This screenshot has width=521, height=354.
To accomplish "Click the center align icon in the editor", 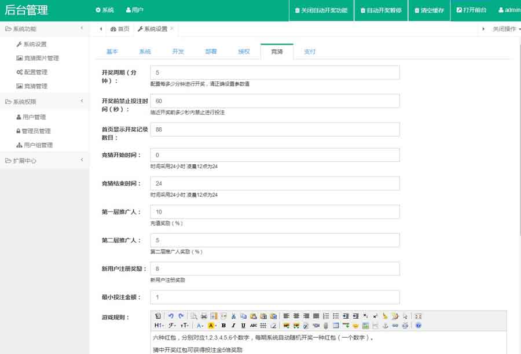I will [296, 316].
